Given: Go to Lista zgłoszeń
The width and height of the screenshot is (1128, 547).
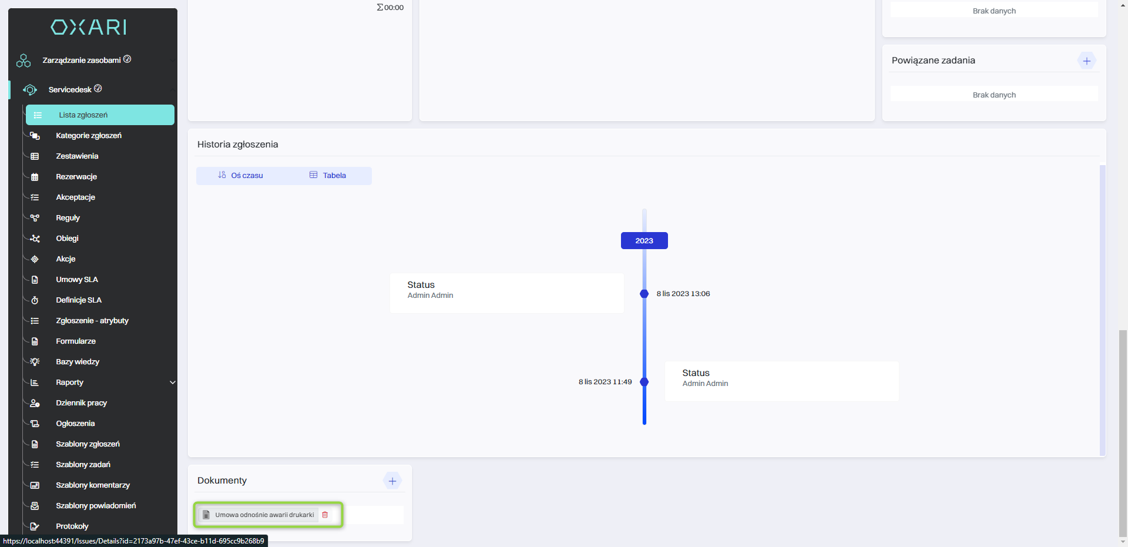Looking at the screenshot, I should 83,115.
